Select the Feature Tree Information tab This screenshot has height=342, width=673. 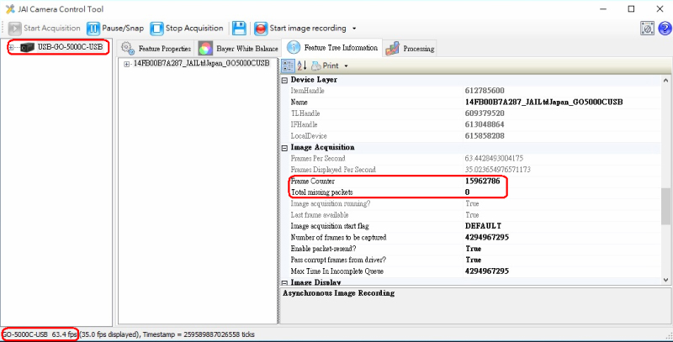tap(332, 47)
